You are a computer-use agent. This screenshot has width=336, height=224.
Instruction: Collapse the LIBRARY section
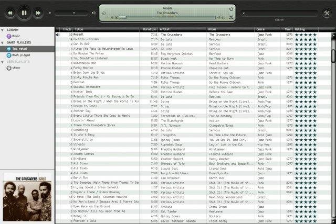tap(3, 30)
